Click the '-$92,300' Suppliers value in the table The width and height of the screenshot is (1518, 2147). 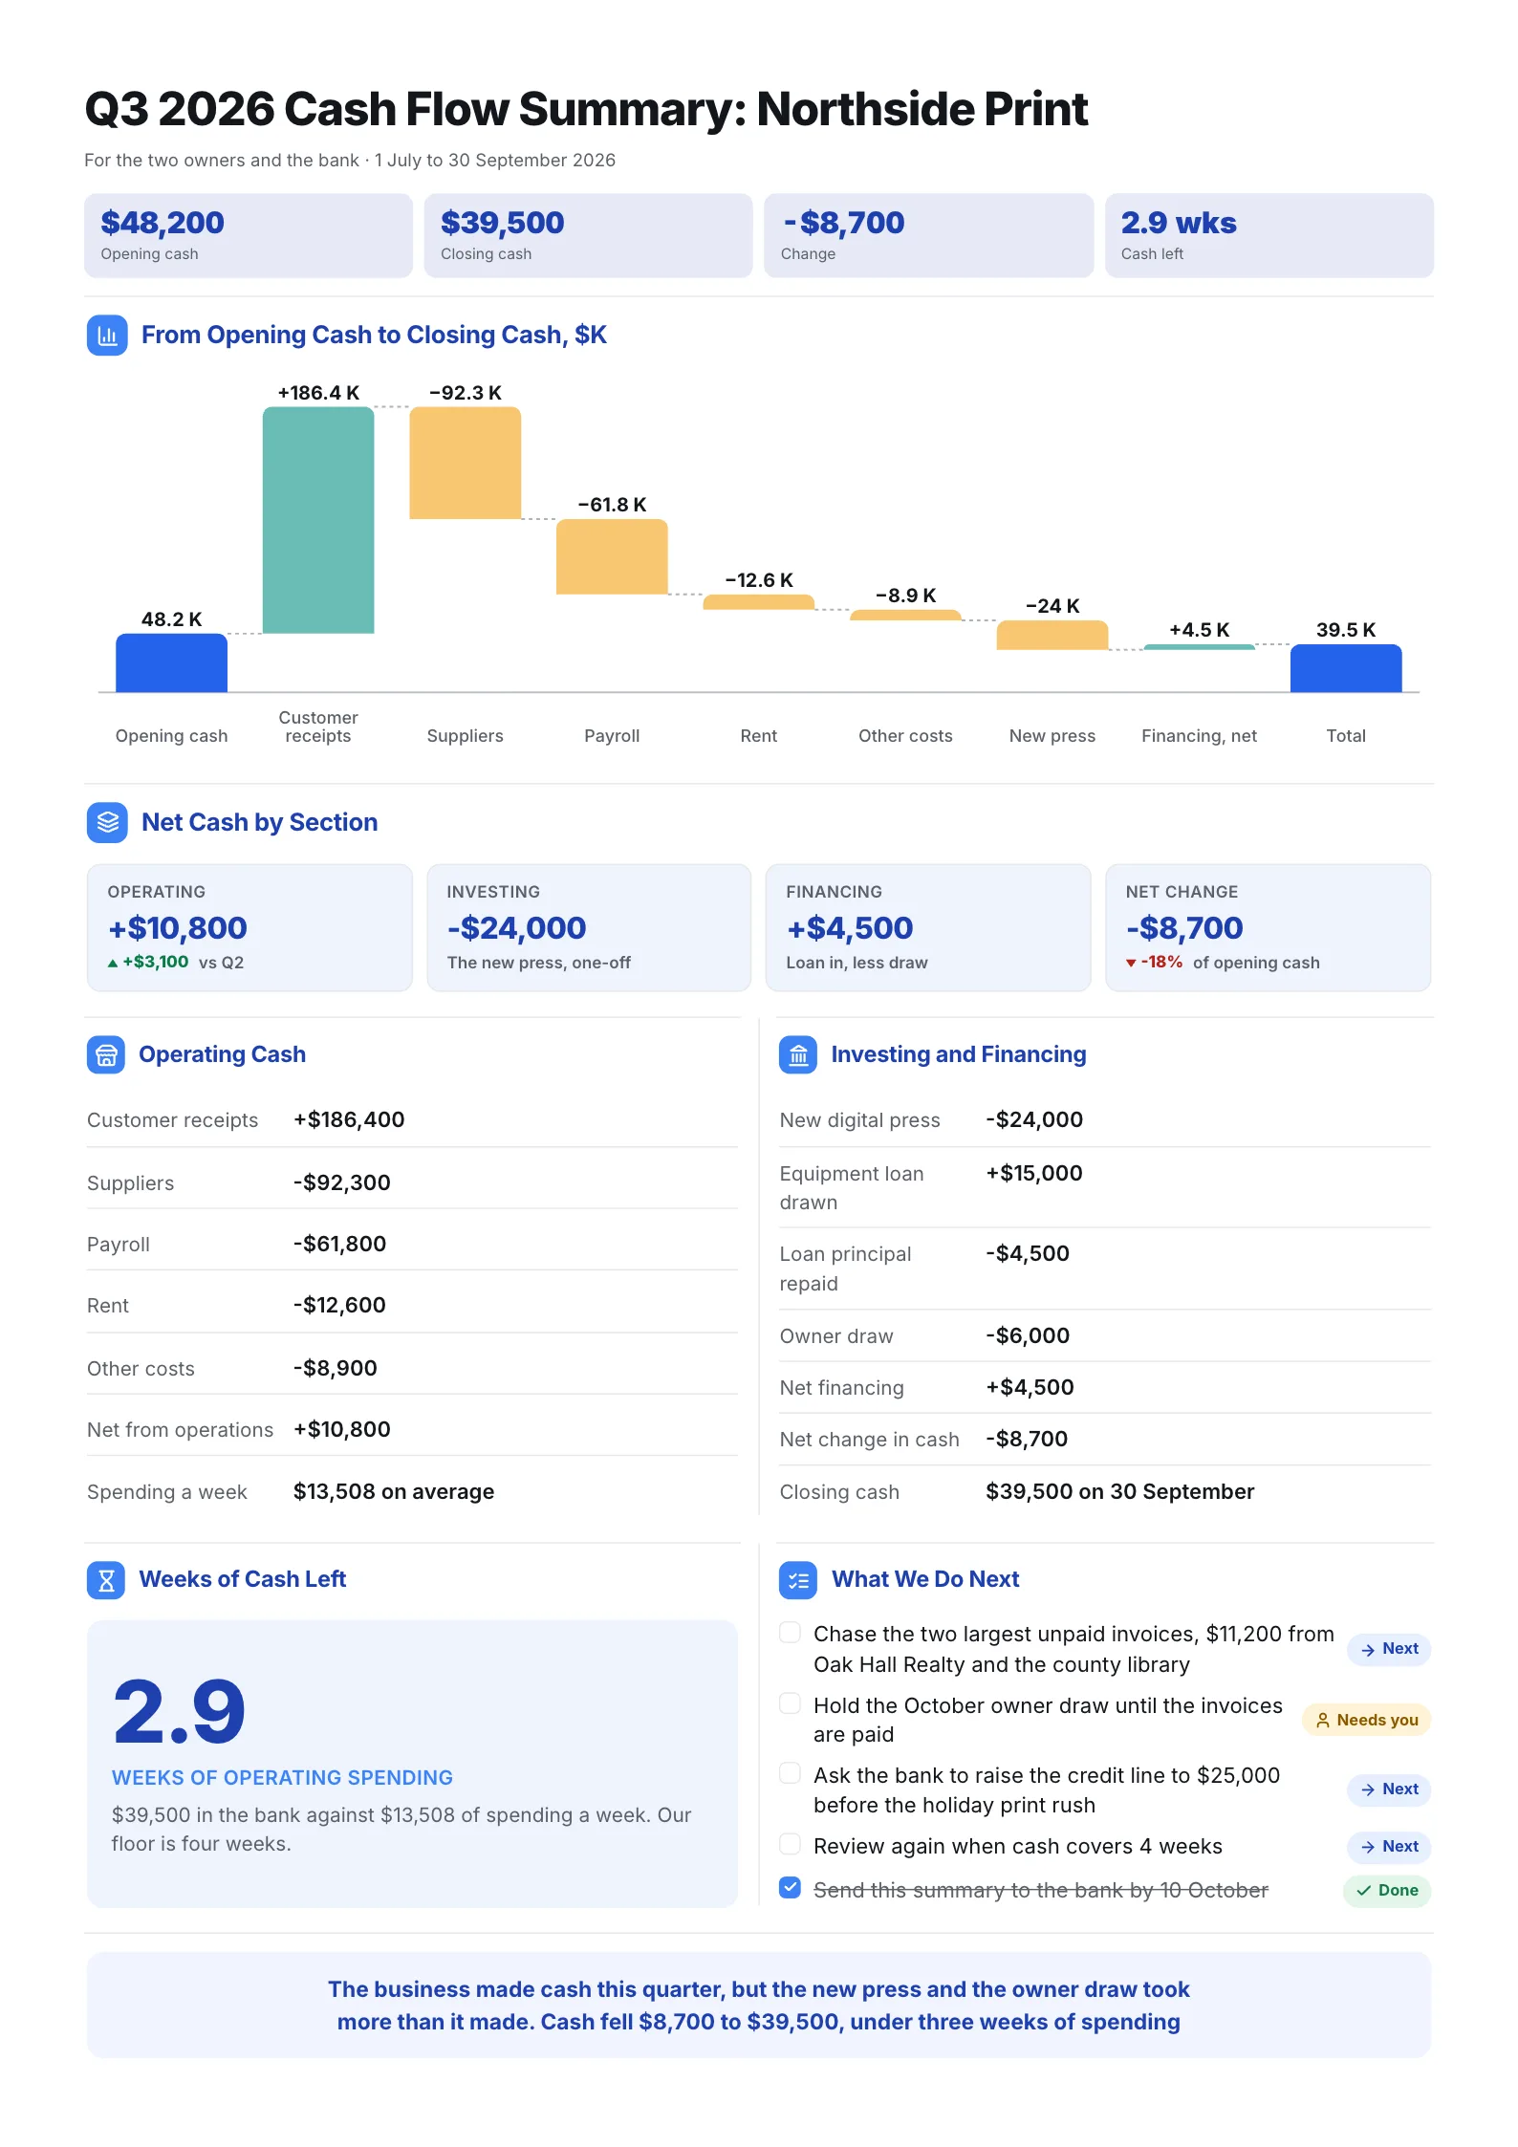tap(341, 1183)
